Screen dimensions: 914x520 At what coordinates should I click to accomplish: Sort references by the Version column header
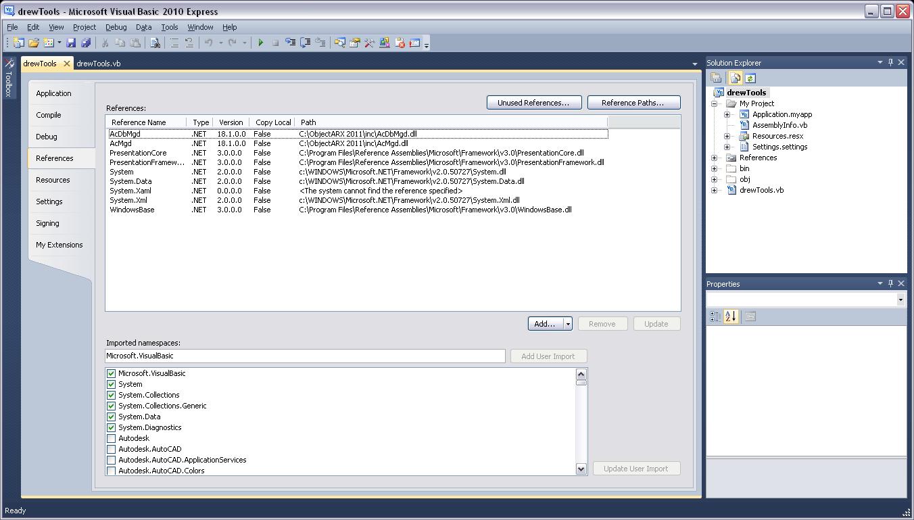(x=231, y=122)
